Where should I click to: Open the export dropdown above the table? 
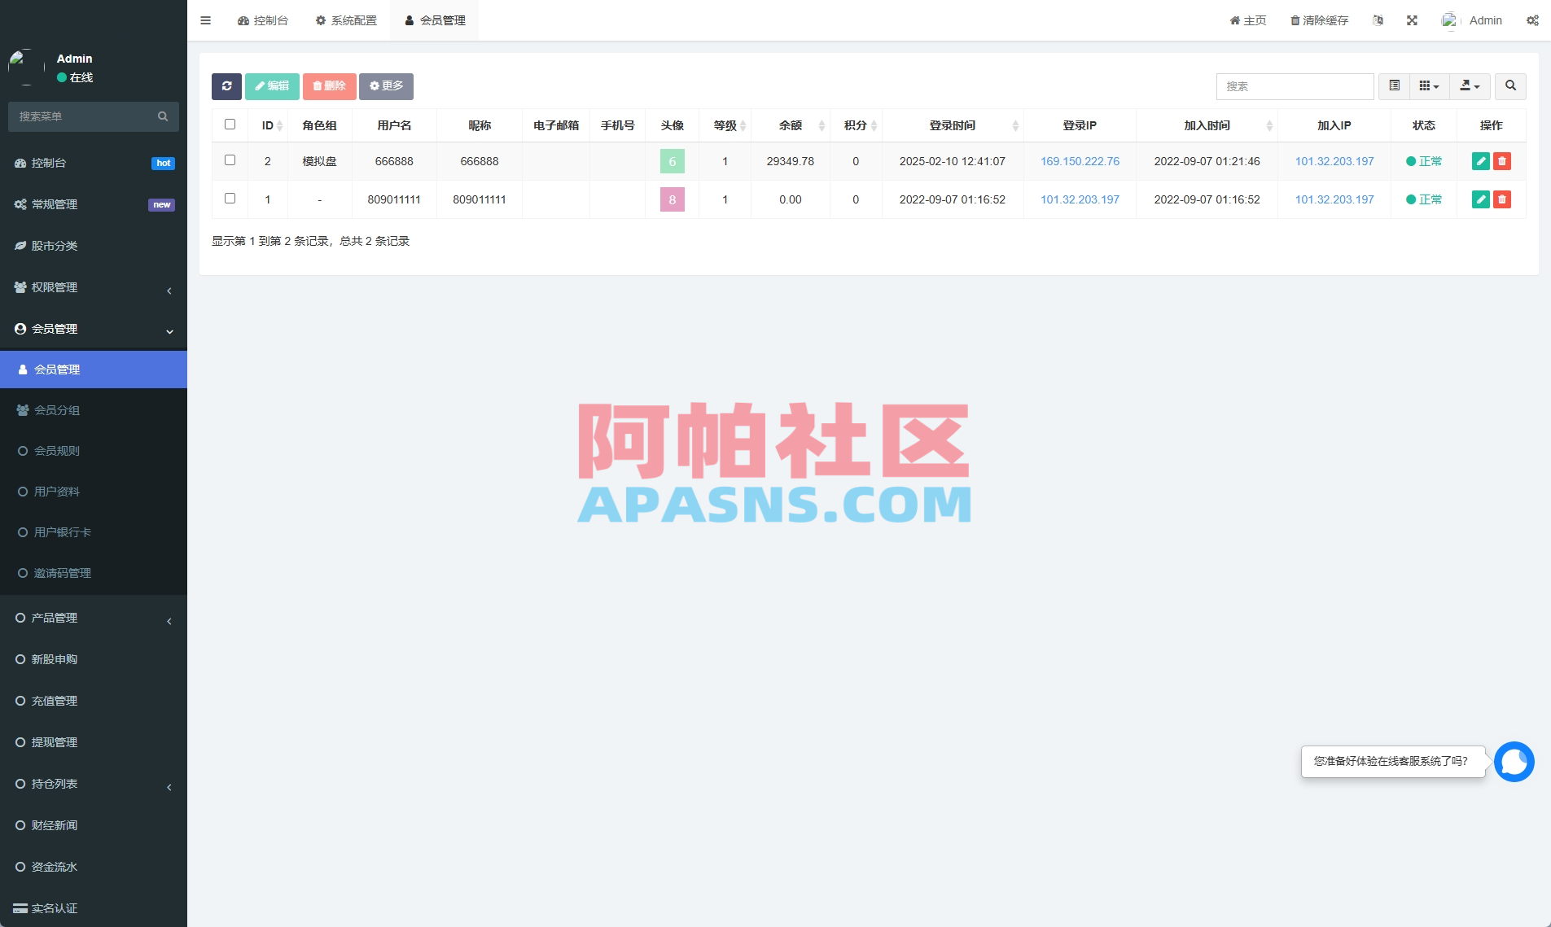click(x=1470, y=86)
